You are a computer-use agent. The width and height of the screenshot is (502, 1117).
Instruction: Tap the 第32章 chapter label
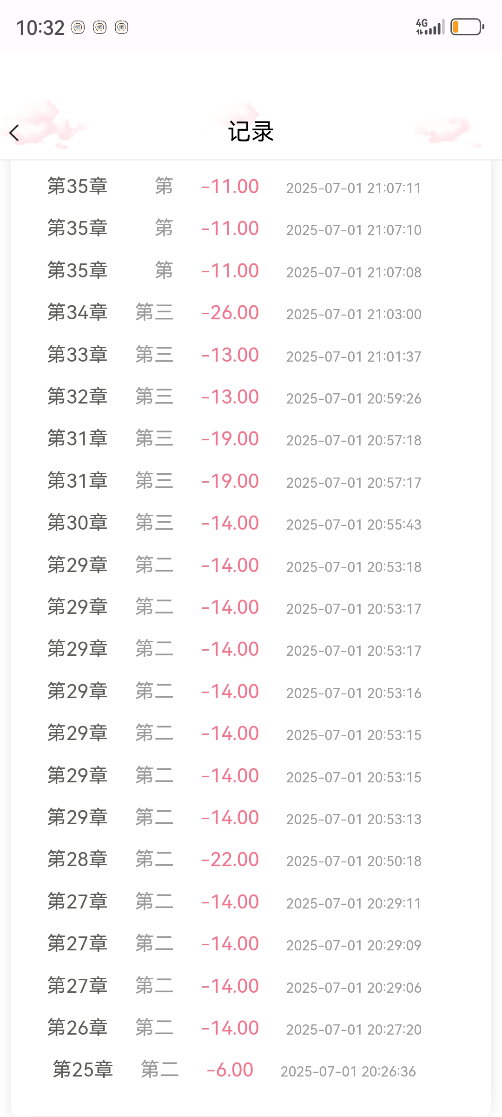click(78, 397)
